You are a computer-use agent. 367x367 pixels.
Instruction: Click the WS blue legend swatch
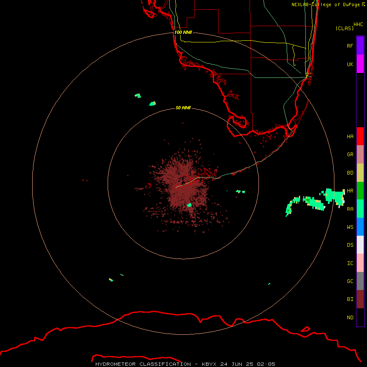(x=360, y=227)
